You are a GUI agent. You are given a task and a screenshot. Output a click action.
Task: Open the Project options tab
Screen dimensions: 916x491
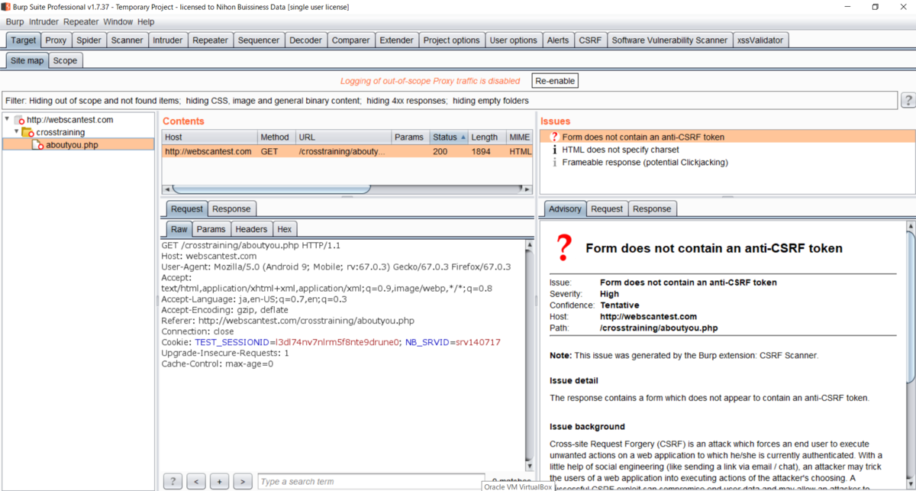(x=451, y=40)
